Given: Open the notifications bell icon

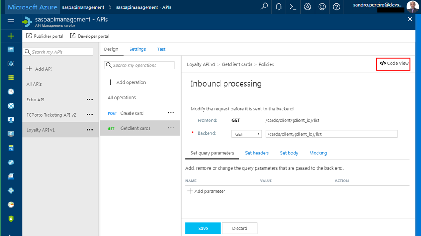Looking at the screenshot, I should click(x=279, y=7).
